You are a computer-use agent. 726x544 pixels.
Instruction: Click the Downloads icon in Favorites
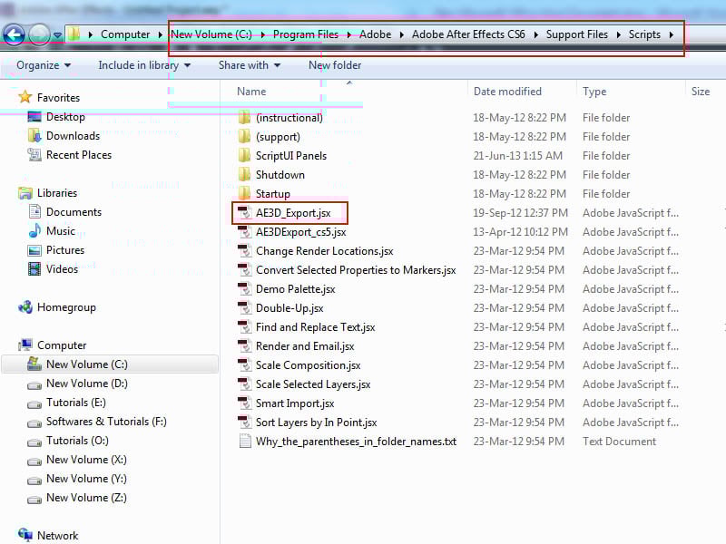click(x=34, y=135)
